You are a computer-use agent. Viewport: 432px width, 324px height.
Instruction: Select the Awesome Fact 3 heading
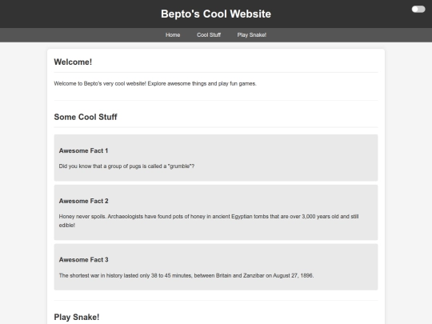click(x=83, y=260)
